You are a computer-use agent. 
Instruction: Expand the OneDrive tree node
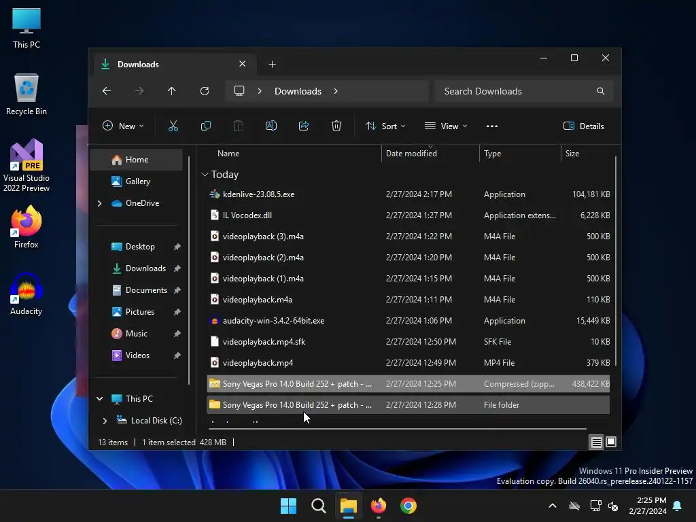pyautogui.click(x=99, y=203)
